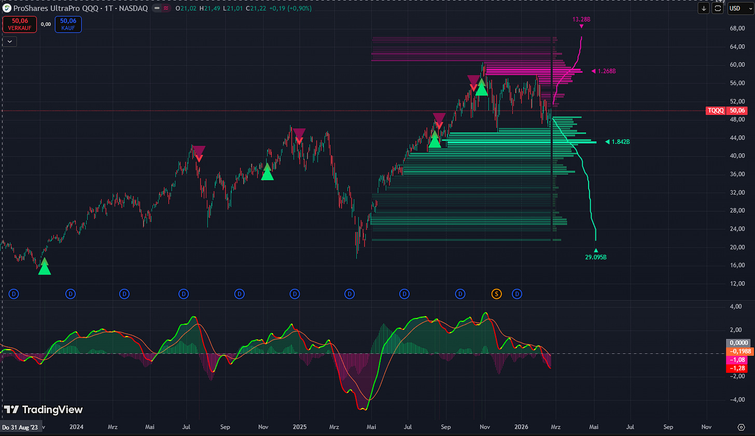The image size is (755, 436).
Task: Click the dividend D marker above July 2024
Action: [184, 294]
